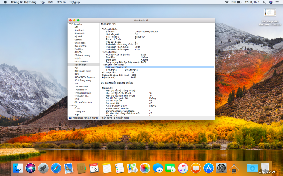Image resolution: width=283 pixels, height=176 pixels.
Task: Collapse the Mạng disclosure triangle
Action: (x=70, y=105)
